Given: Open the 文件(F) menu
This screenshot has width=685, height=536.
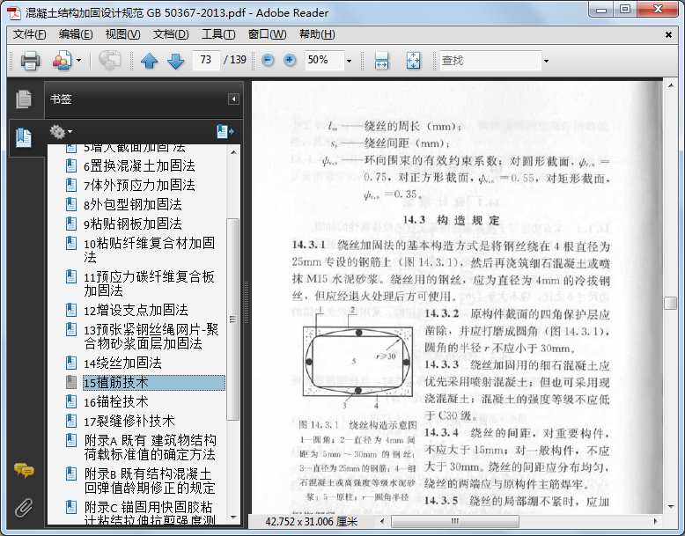Looking at the screenshot, I should [x=29, y=34].
